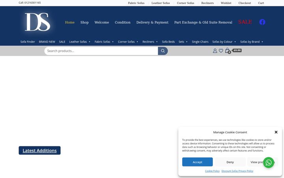This screenshot has height=178, width=284.
Task: Click View preferences button
Action: pos(262,162)
